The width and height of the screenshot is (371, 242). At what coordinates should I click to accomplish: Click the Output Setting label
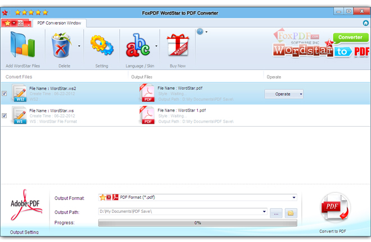[x=24, y=232]
